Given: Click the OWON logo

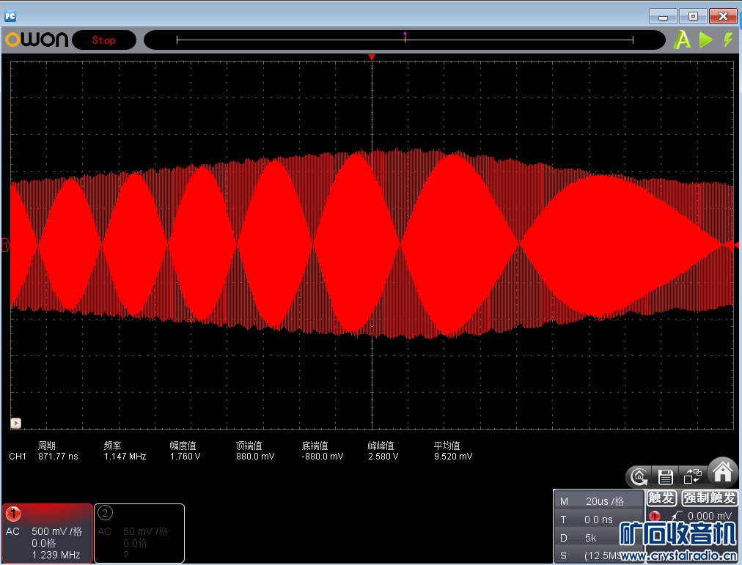Looking at the screenshot, I should pos(37,40).
